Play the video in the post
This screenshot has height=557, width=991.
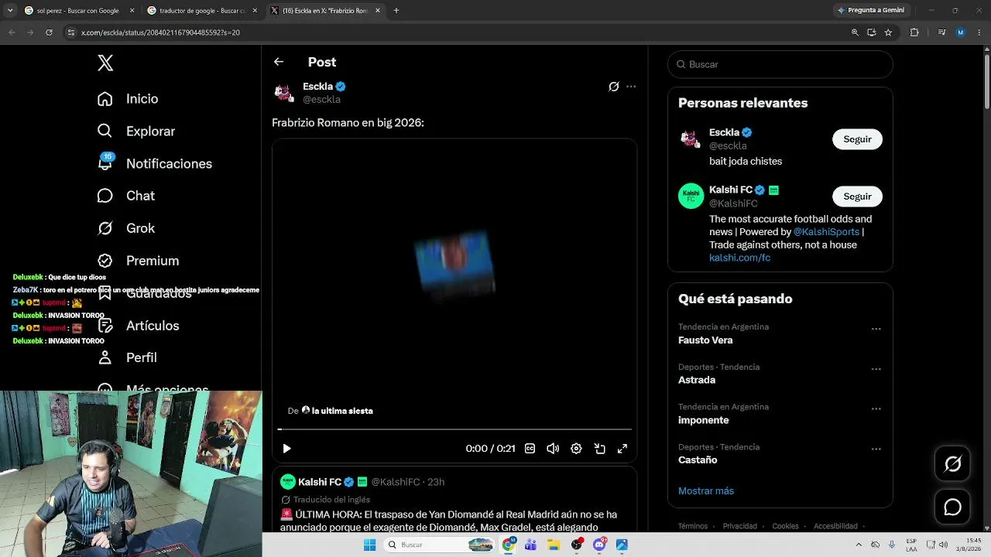coord(286,449)
